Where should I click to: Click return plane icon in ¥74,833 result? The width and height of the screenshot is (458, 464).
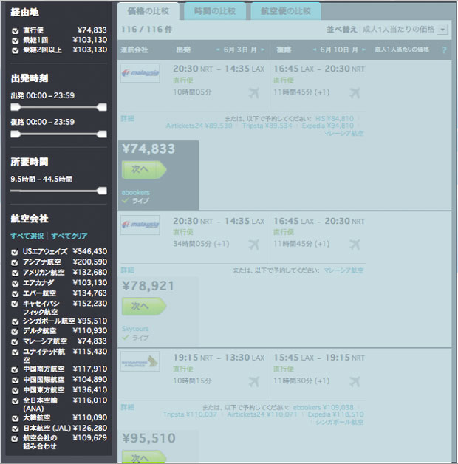pyautogui.click(x=355, y=93)
